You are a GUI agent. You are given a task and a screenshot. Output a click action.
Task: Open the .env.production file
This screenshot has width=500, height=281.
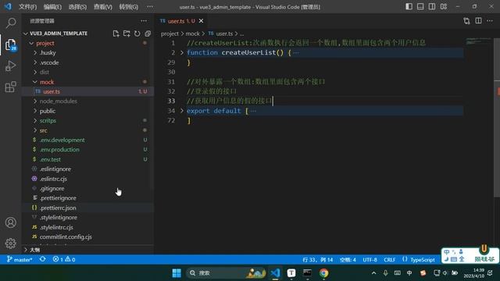87,149
